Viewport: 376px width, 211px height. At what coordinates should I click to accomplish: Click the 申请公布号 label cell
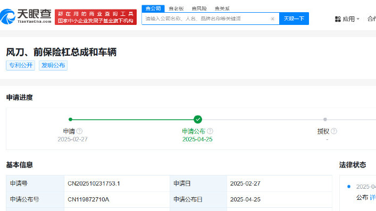pos(35,199)
